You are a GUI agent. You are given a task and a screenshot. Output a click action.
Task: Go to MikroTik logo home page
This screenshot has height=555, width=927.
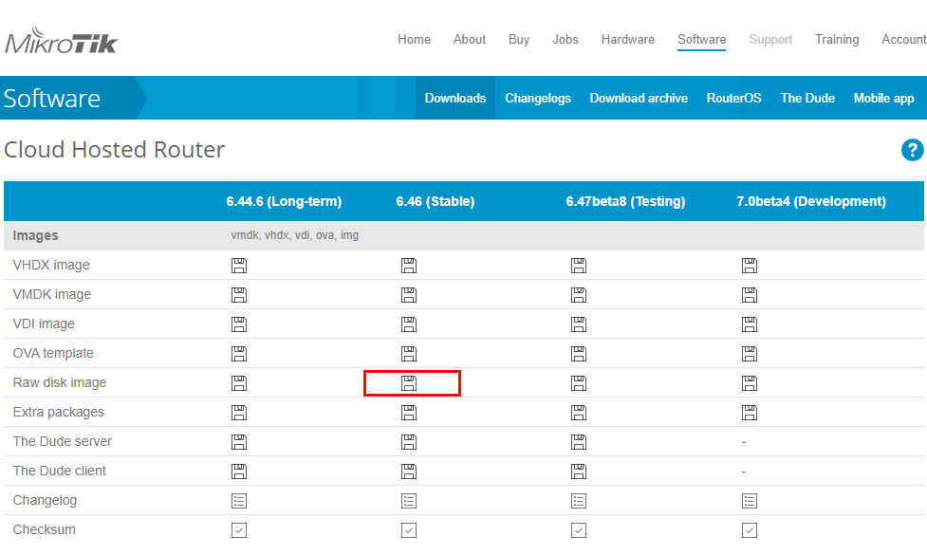(62, 41)
